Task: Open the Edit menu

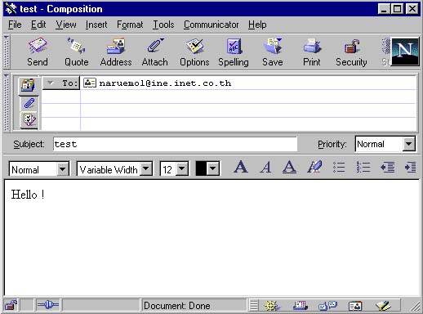Action: click(38, 25)
